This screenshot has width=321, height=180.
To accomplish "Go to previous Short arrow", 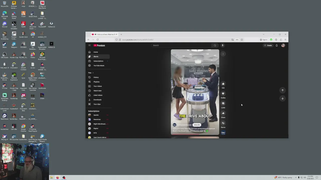I will [x=282, y=90].
